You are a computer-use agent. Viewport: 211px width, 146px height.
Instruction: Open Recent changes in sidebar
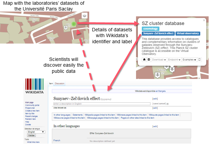click(32, 117)
